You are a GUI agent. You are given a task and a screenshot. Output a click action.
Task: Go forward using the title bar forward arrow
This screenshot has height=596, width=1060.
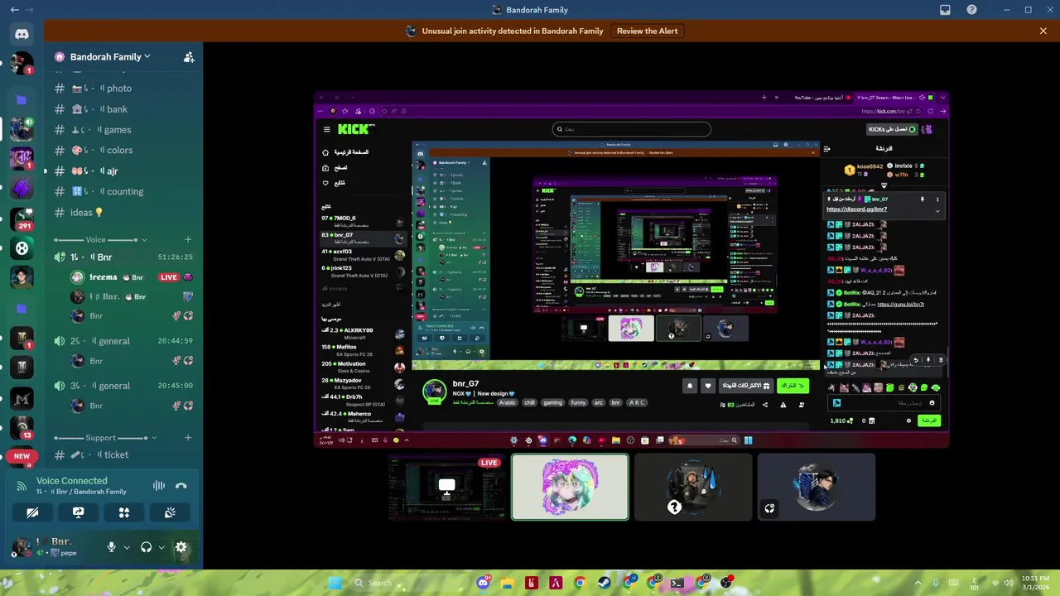tap(30, 10)
